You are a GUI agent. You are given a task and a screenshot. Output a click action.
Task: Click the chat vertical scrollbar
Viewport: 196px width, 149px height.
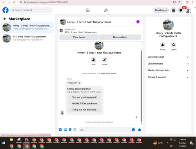click(141, 86)
